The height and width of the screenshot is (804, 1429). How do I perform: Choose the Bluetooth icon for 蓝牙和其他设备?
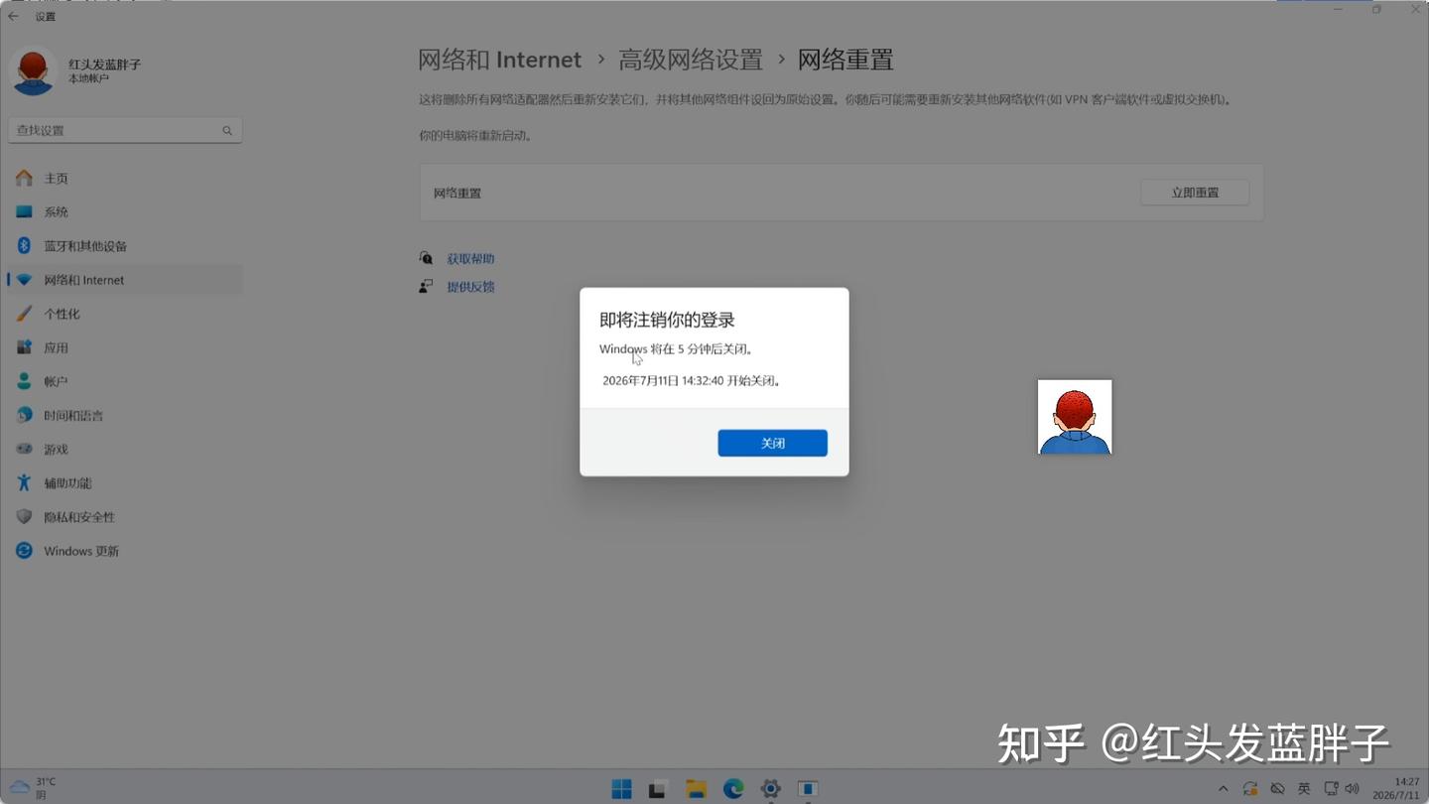tap(24, 246)
